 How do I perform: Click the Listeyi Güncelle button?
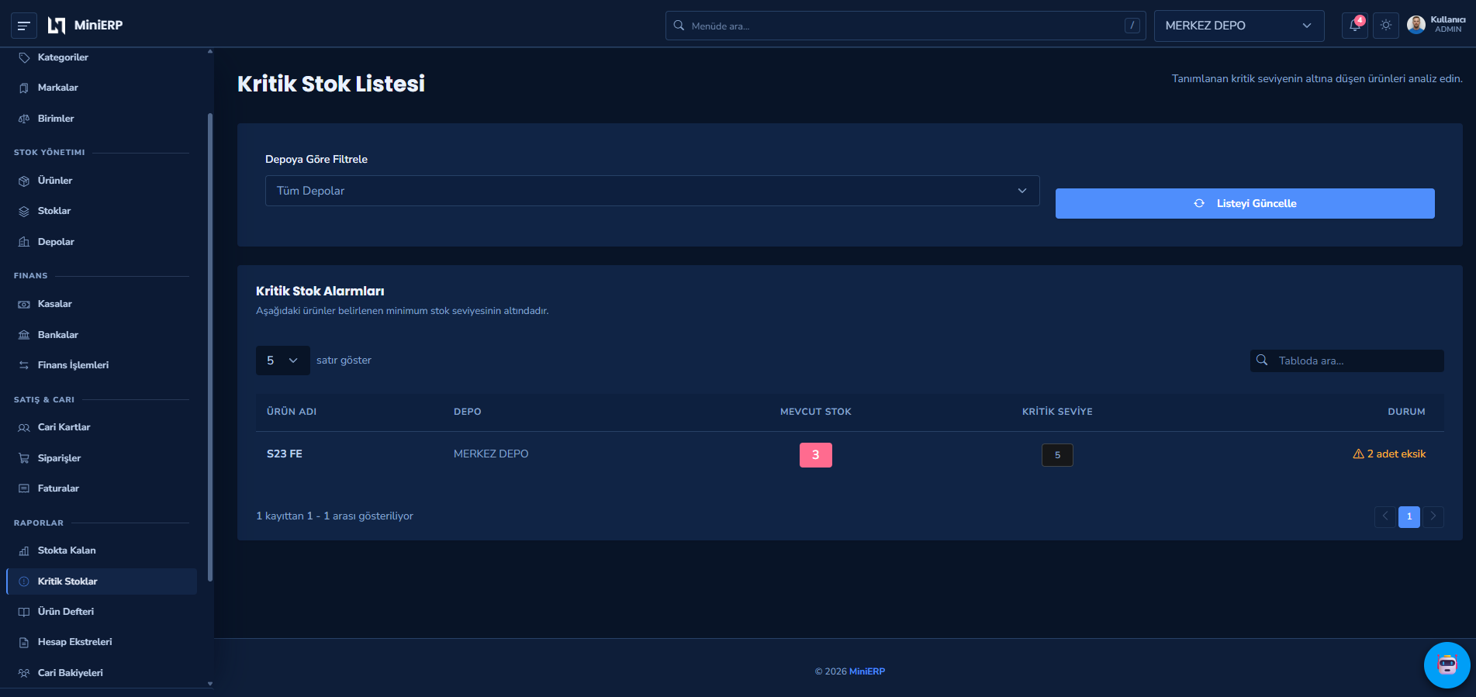[1245, 203]
